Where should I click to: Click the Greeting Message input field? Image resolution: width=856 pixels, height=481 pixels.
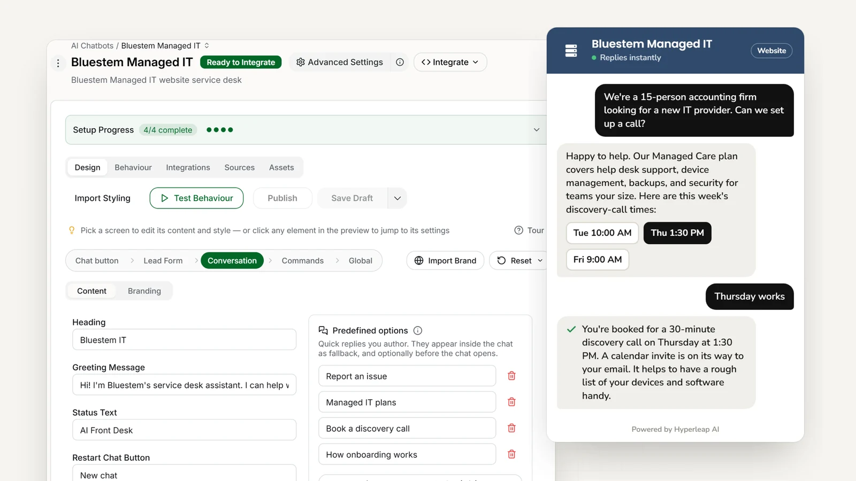click(184, 385)
